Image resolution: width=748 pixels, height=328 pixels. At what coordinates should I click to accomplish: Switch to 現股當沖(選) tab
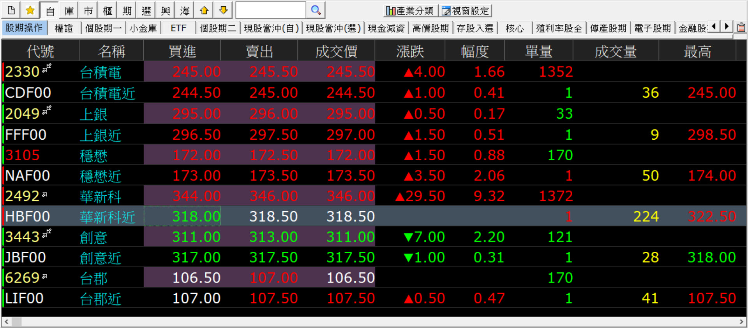pos(333,28)
